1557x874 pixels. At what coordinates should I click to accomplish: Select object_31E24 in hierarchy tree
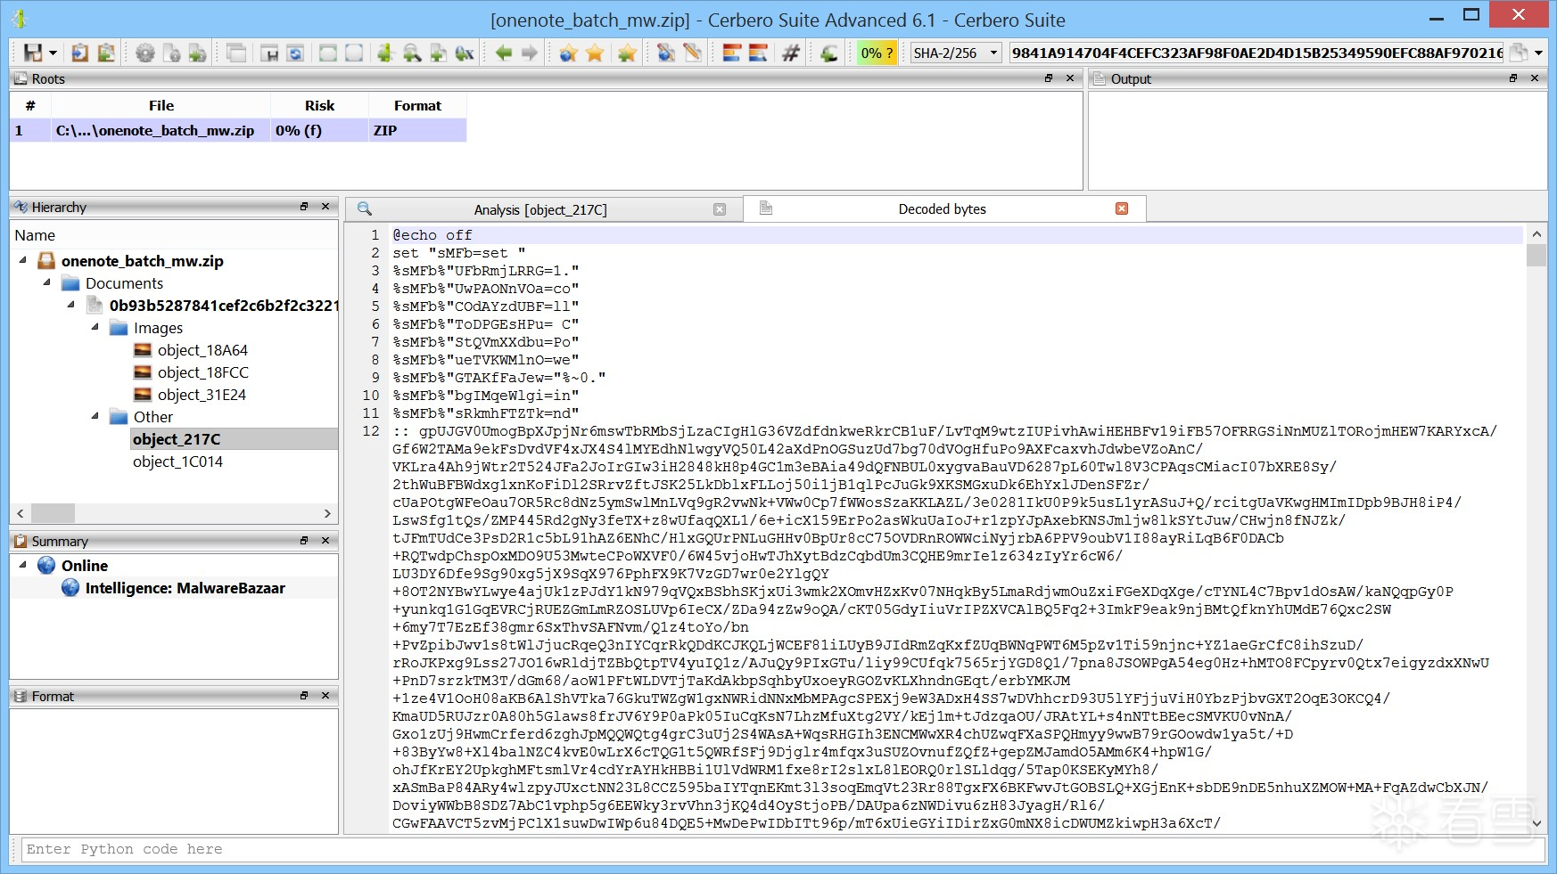pos(202,395)
